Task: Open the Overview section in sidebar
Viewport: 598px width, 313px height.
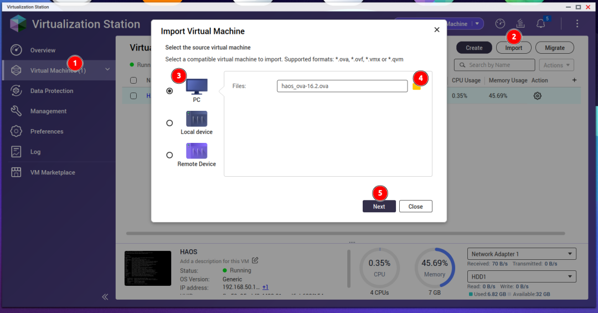Action: (43, 50)
